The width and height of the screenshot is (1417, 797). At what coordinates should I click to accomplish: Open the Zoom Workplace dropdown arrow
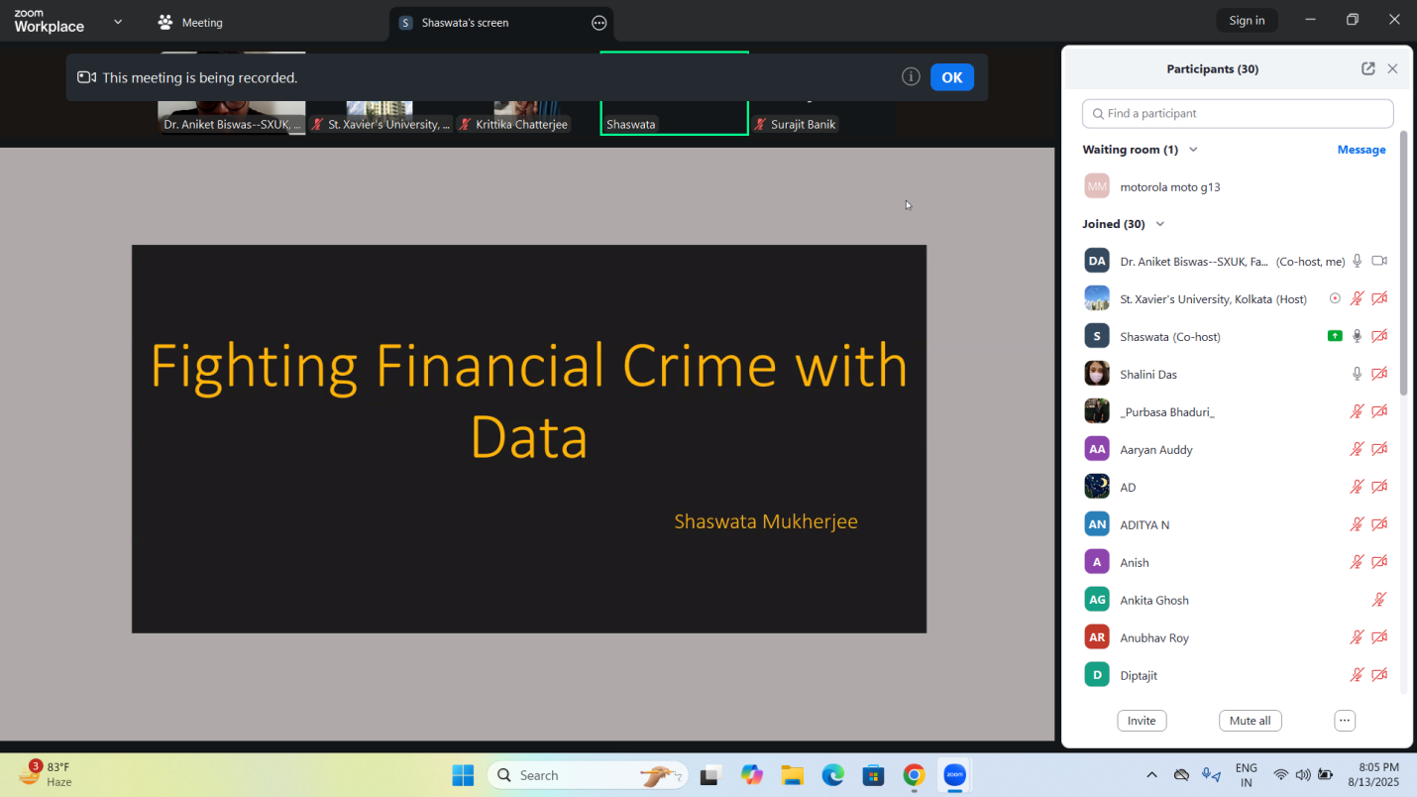click(118, 22)
